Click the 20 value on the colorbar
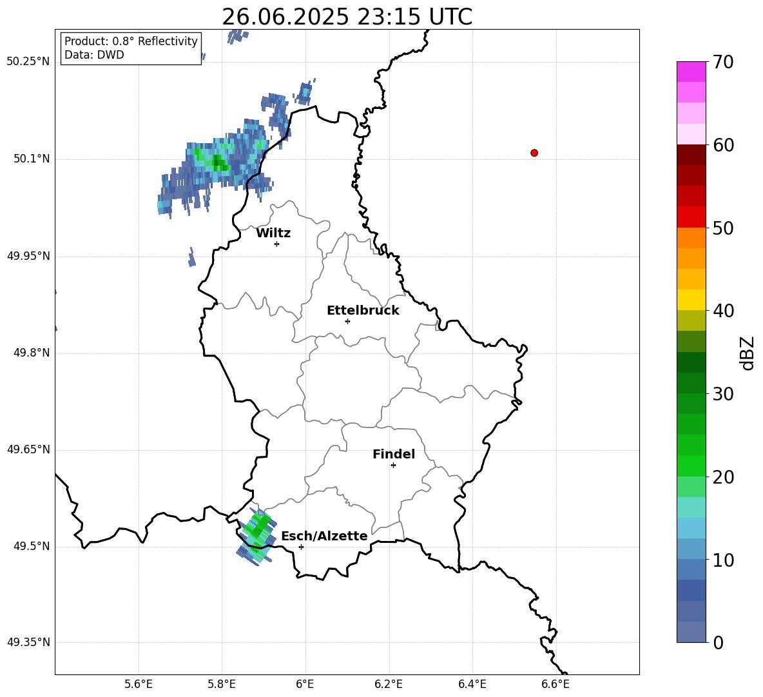Image resolution: width=763 pixels, height=697 pixels. coord(723,477)
